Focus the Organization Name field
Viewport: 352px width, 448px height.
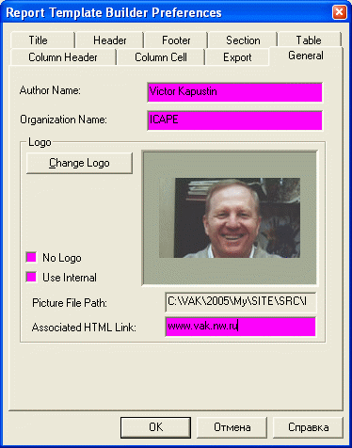234,120
